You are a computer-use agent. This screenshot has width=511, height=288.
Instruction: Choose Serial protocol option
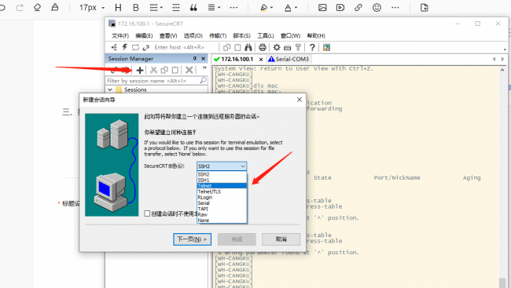pyautogui.click(x=222, y=203)
